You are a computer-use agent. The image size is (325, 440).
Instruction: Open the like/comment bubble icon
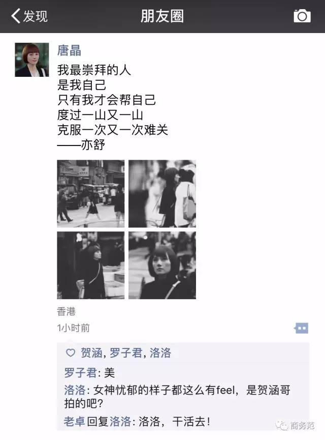pos(301,328)
